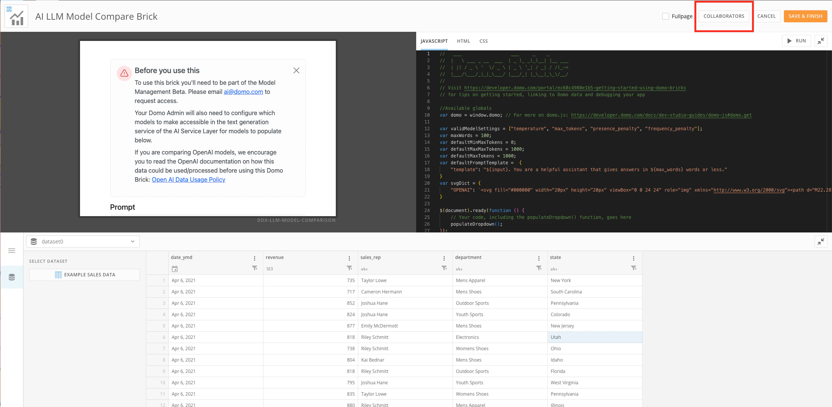Screen dimensions: 832x407
Task: Select the Example Sales Data dataset
Action: [x=85, y=275]
